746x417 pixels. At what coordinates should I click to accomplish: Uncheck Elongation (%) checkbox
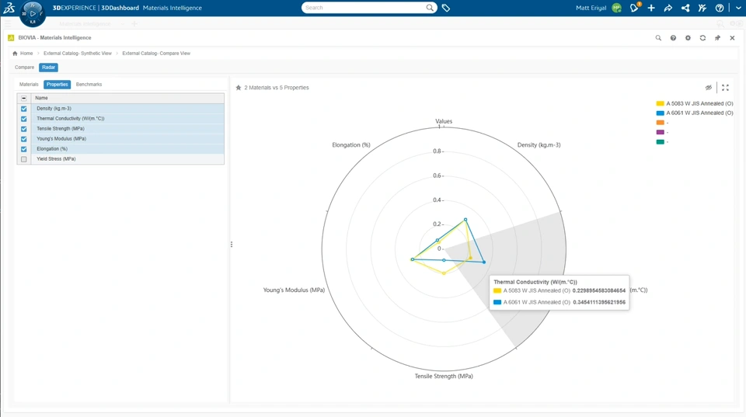(24, 149)
